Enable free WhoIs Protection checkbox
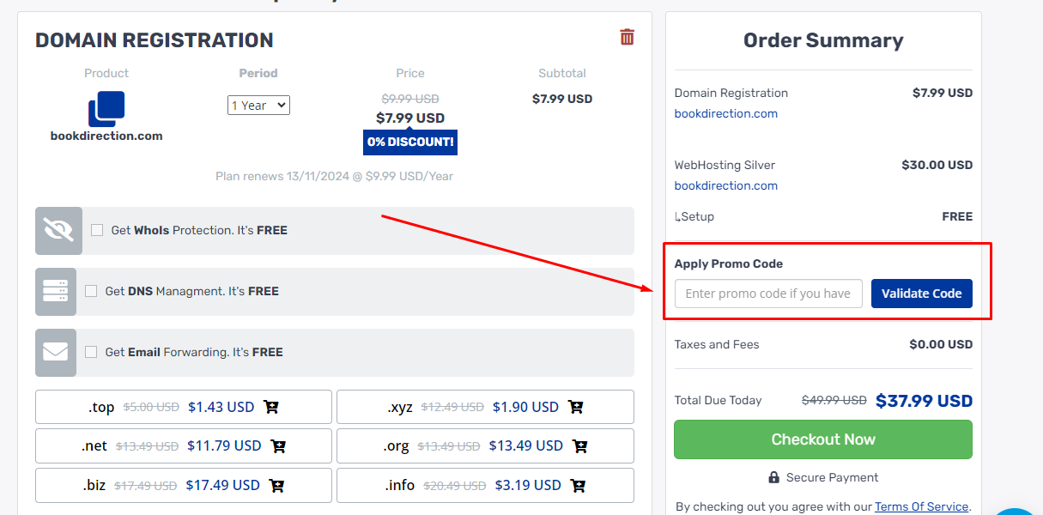The height and width of the screenshot is (515, 1043). coord(96,230)
